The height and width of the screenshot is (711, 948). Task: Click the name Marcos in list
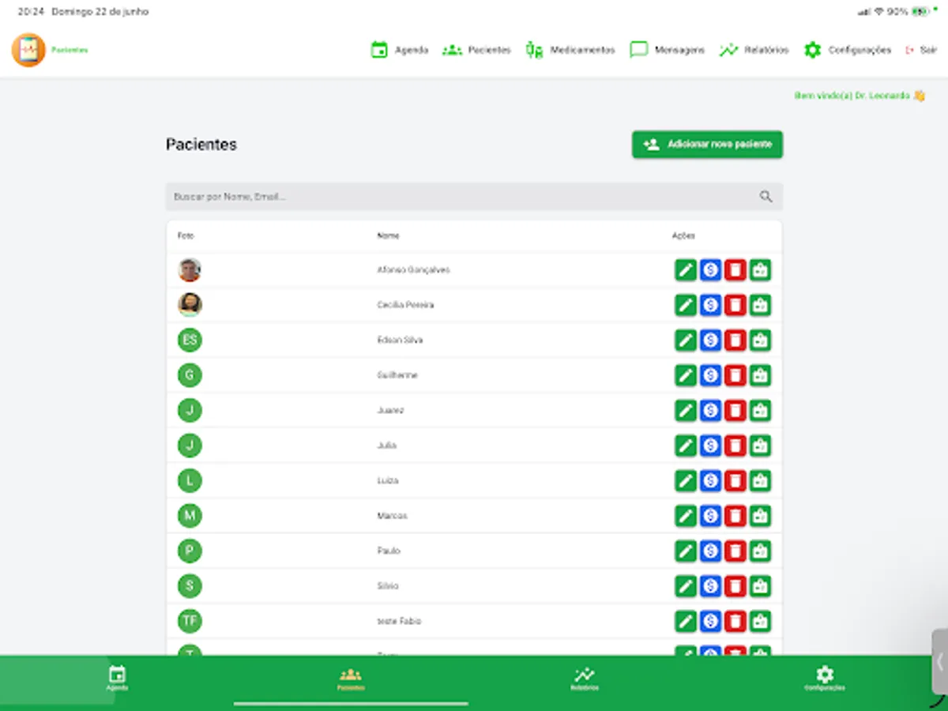click(392, 516)
